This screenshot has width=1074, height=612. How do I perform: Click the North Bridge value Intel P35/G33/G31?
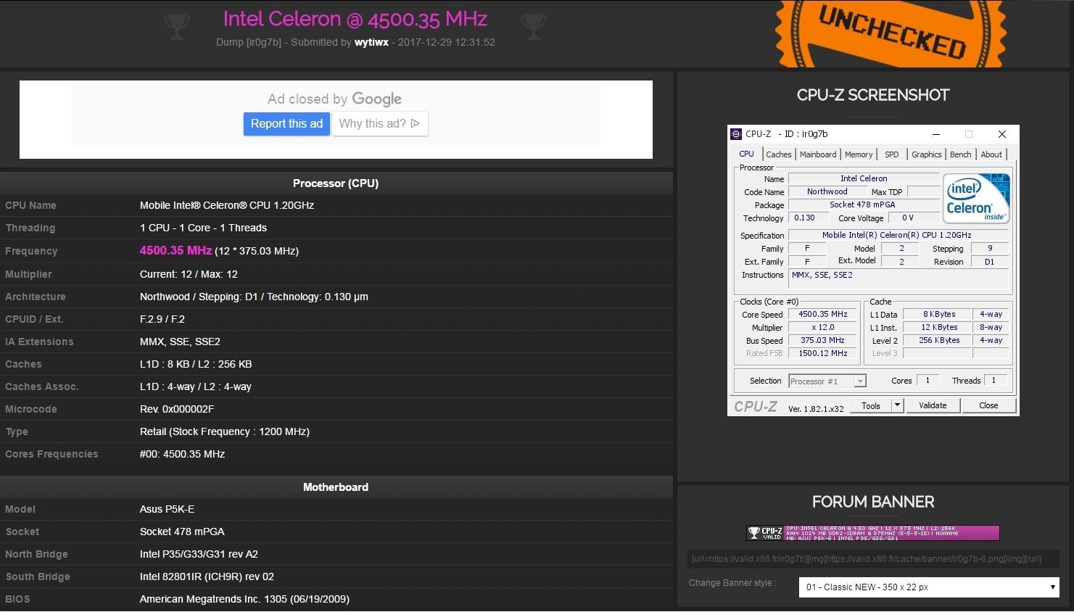coord(199,554)
